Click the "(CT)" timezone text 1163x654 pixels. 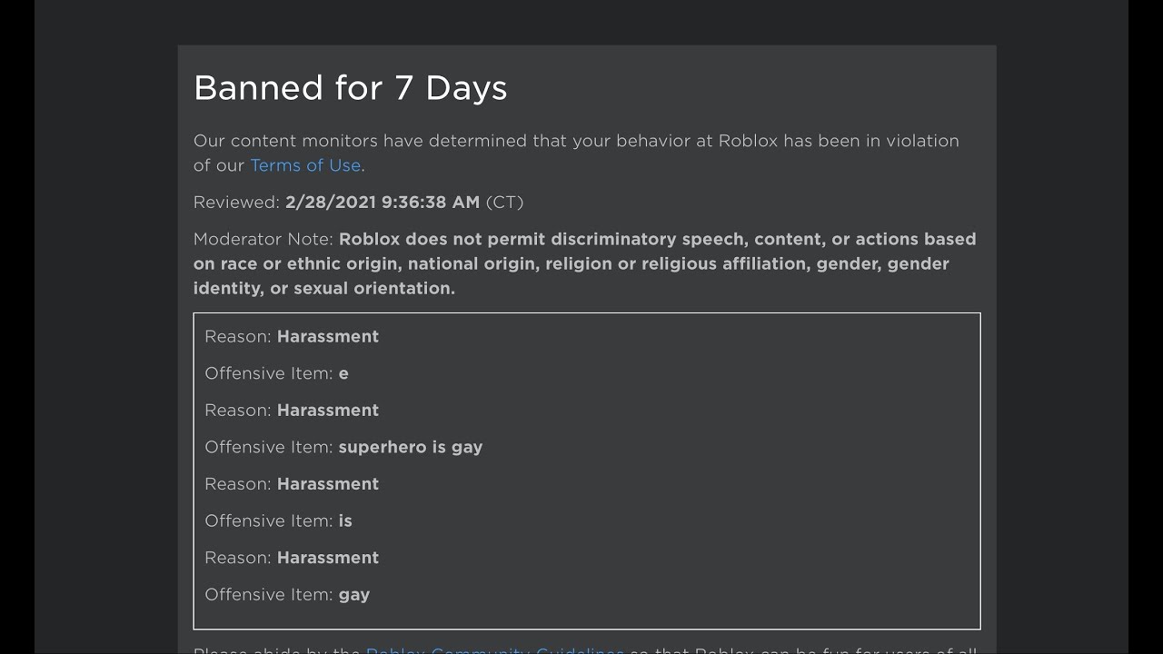click(504, 203)
